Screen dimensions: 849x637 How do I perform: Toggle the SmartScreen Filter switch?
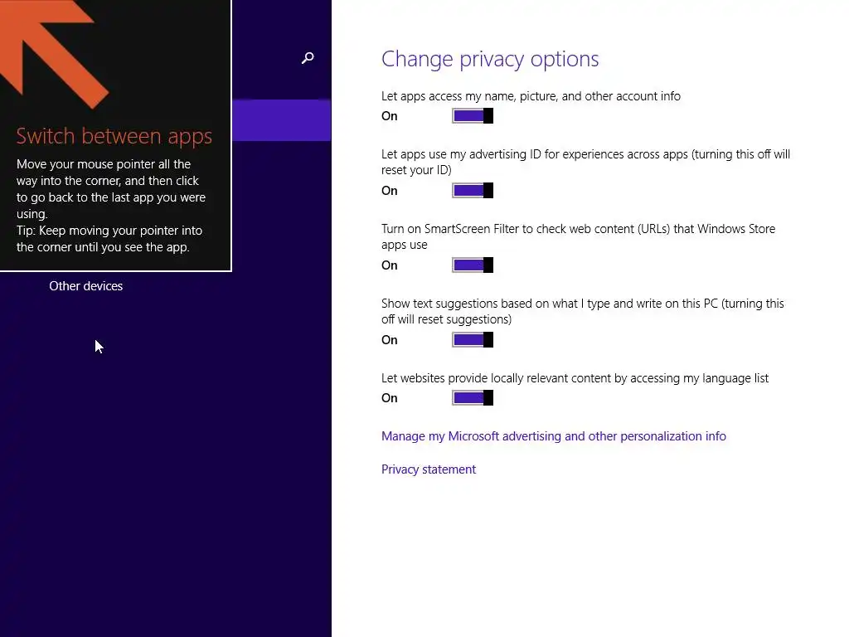[x=473, y=265]
